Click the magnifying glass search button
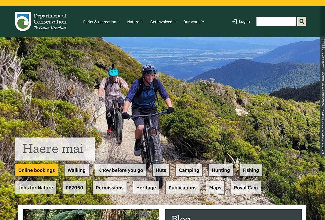The width and height of the screenshot is (325, 220). [x=302, y=21]
